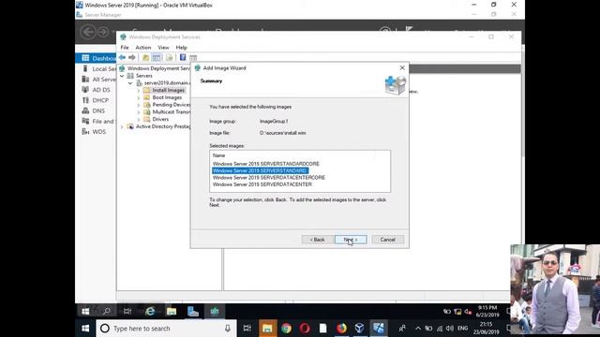Select Windows Server 2019 SERVERDATACENTER row

262,184
